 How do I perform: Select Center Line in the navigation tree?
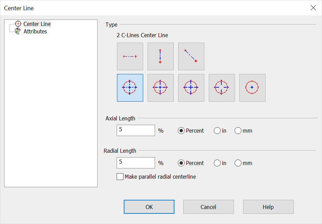tap(37, 24)
